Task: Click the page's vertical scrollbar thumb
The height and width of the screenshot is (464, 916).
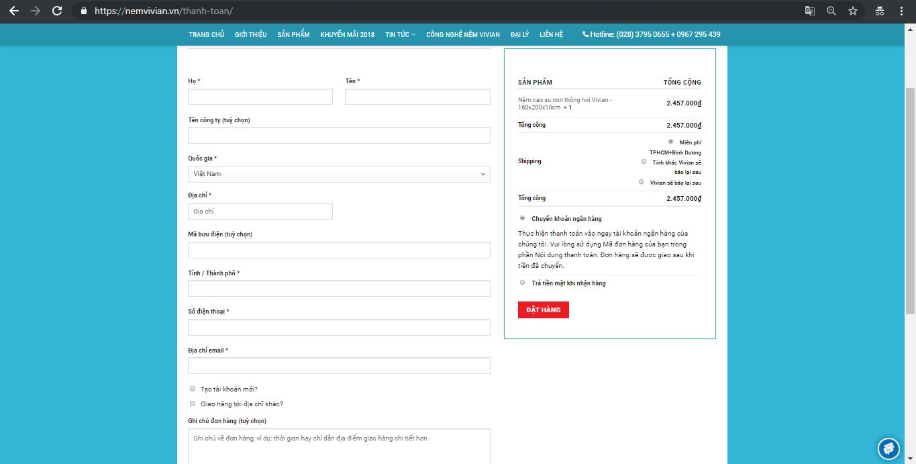Action: (911, 200)
